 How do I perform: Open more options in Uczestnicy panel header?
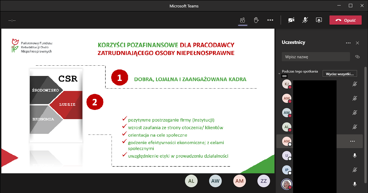[348, 43]
